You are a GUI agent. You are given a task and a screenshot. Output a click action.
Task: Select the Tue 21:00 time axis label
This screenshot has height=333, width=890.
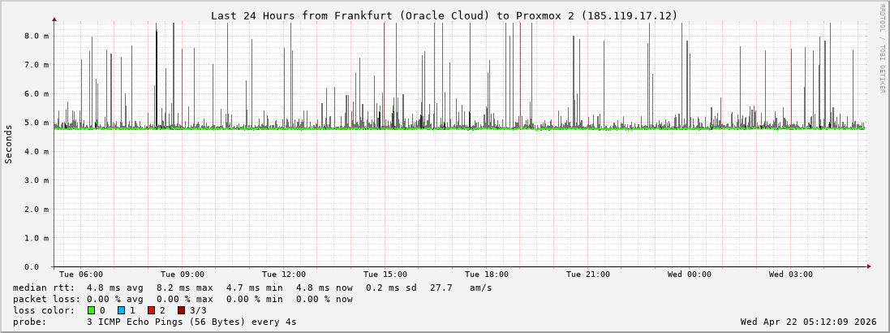click(588, 275)
